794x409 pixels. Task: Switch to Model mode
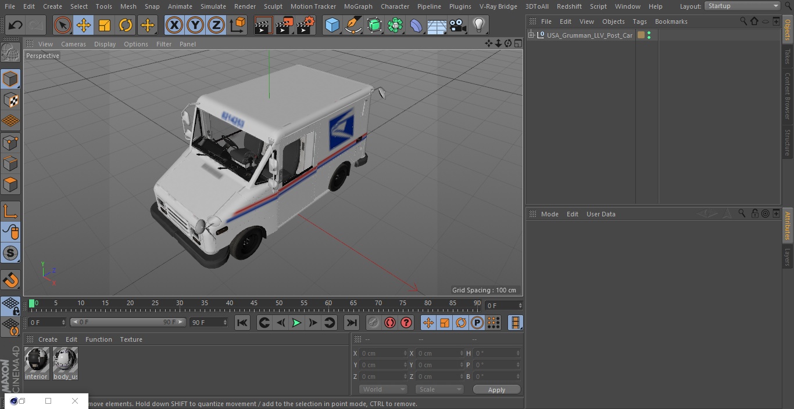pyautogui.click(x=10, y=79)
